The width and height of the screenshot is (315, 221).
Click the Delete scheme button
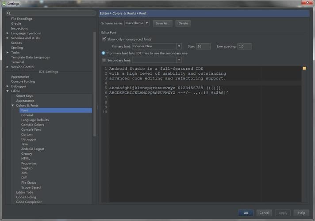183,23
